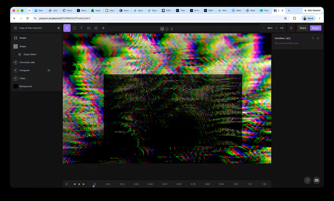This screenshot has width=334, height=201.
Task: Click the purple Export button
Action: pyautogui.click(x=316, y=28)
